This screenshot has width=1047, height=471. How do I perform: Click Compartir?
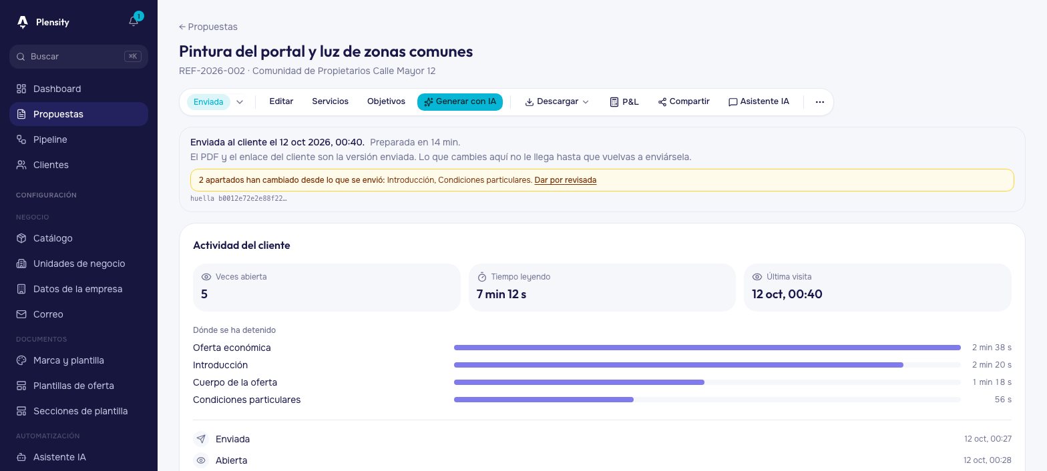[x=684, y=102]
